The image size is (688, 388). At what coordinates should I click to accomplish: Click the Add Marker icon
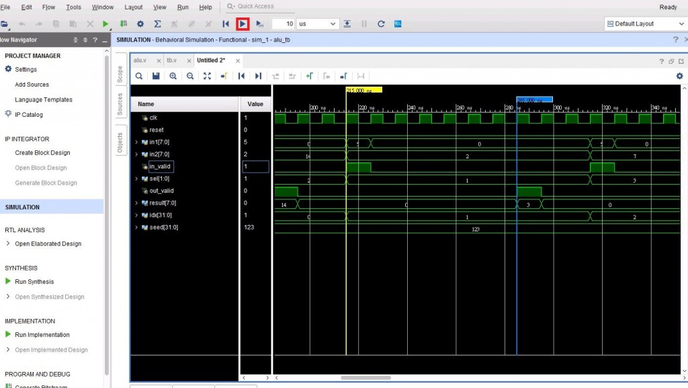[309, 76]
